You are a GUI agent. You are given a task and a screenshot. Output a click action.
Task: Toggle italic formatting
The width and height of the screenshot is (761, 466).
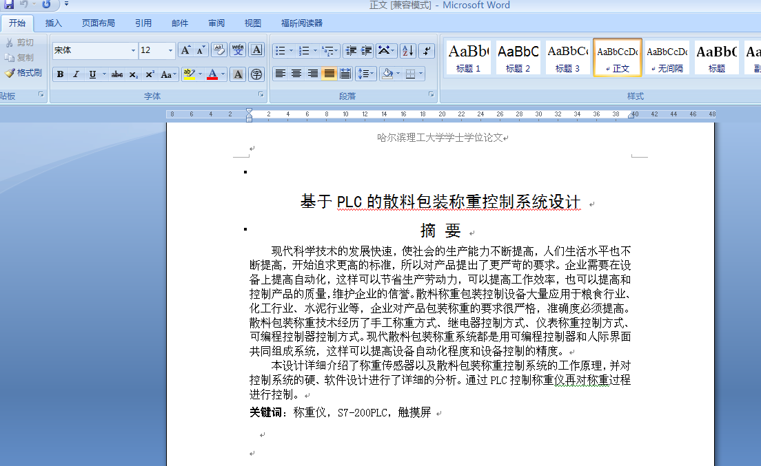(x=76, y=74)
